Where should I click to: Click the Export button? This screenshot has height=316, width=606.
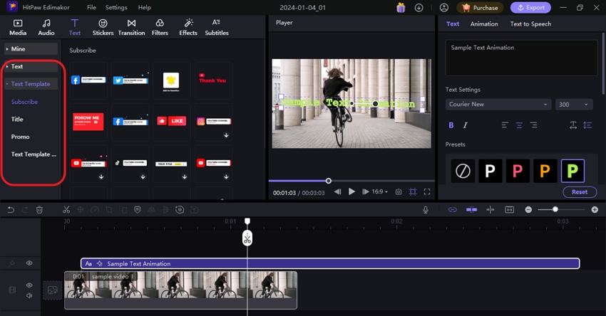(x=530, y=8)
